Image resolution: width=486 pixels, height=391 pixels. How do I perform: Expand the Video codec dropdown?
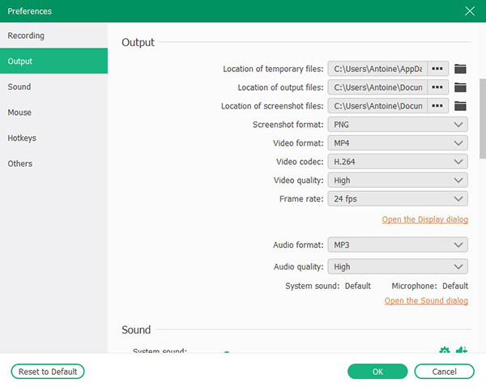[398, 162]
